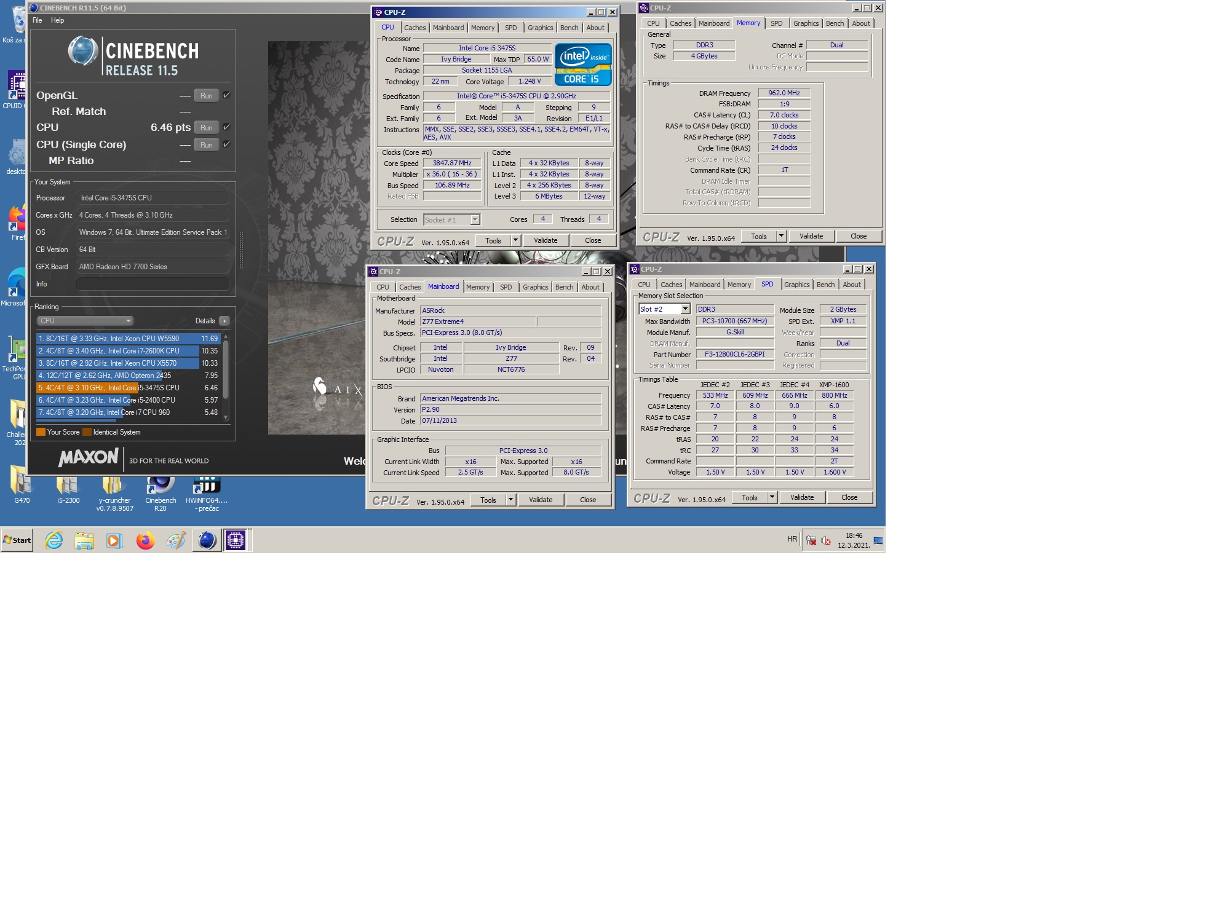Toggle the OpenGL test checkbox
Screen dimensions: 1230x922
226,95
